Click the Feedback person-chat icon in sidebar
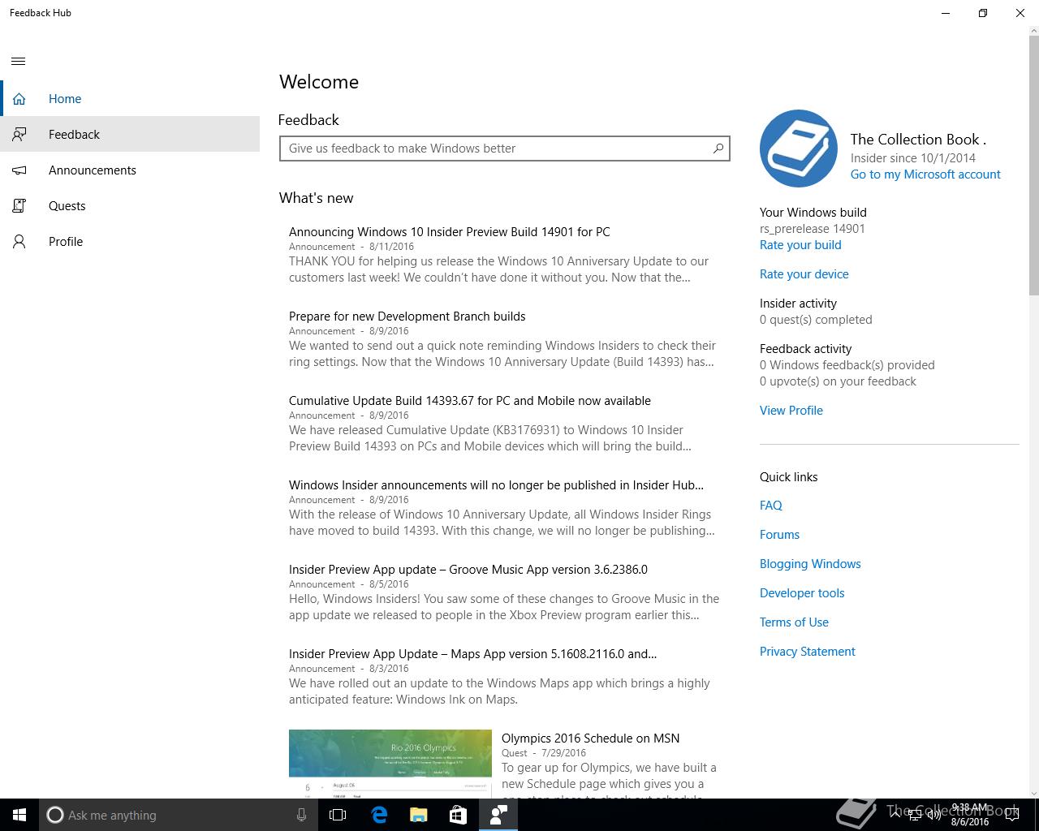The height and width of the screenshot is (831, 1039). (19, 135)
